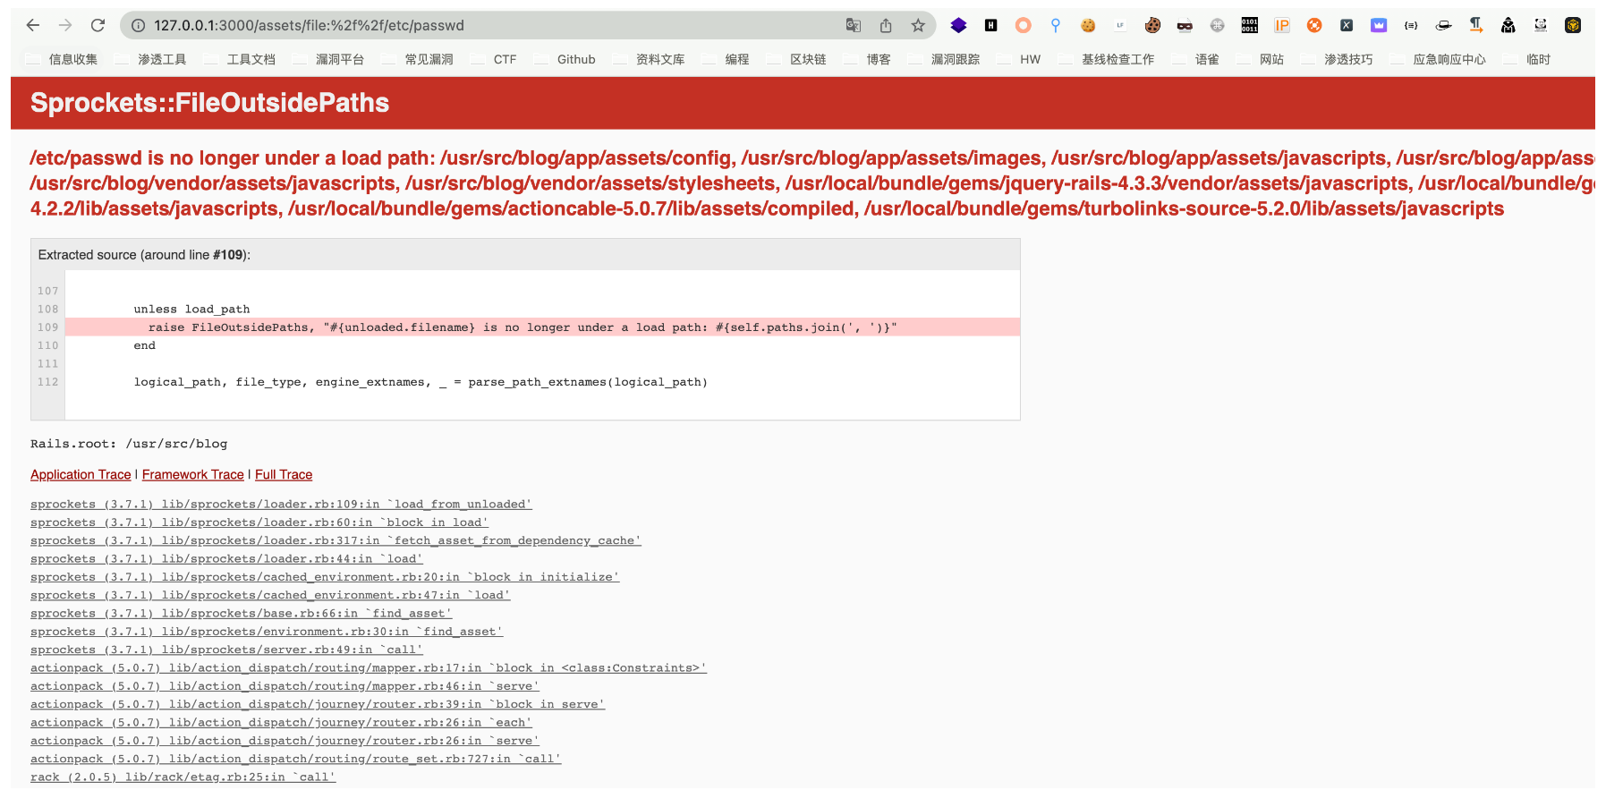
Task: Click the Google Translate icon
Action: point(854,26)
